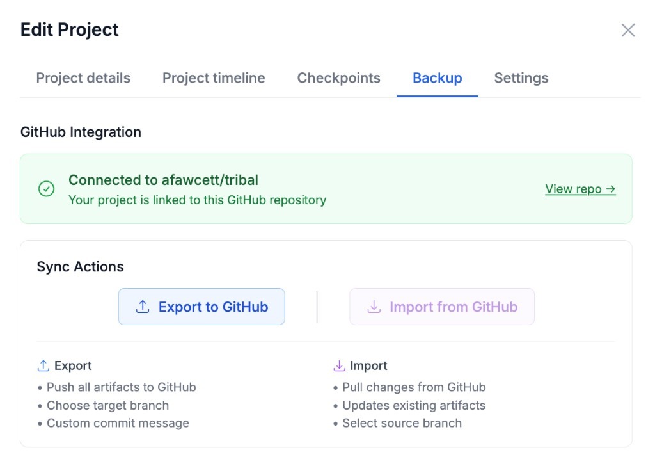Click 'Your project is linked to this GitHub repository'
Viewport: 655px width, 457px height.
click(197, 200)
